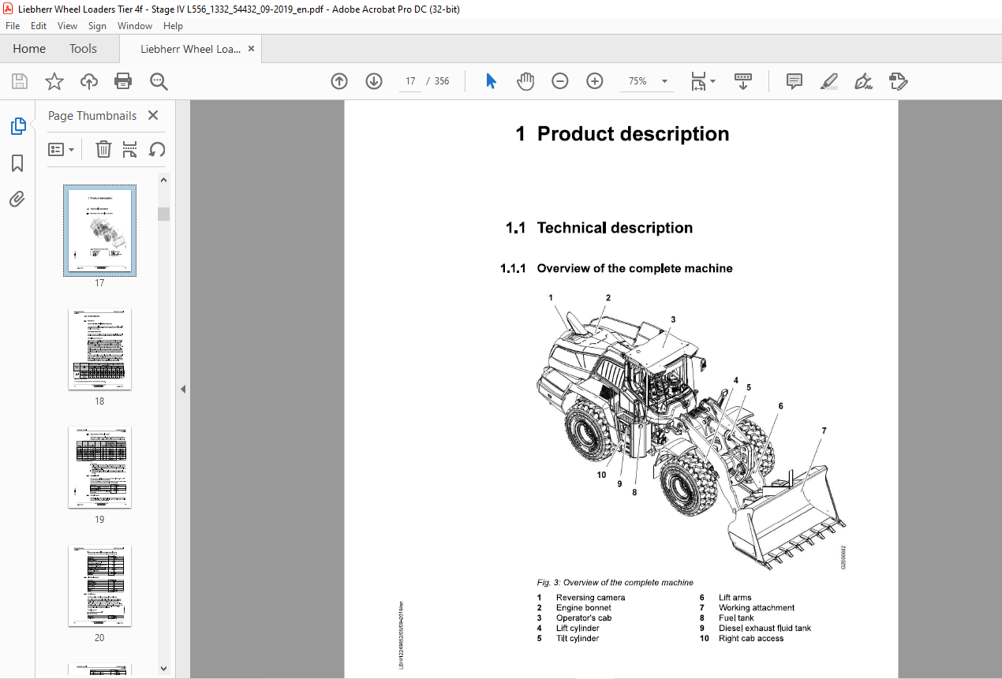Image resolution: width=1002 pixels, height=679 pixels.
Task: Click the scrolling mode keyboard icon
Action: pos(742,81)
